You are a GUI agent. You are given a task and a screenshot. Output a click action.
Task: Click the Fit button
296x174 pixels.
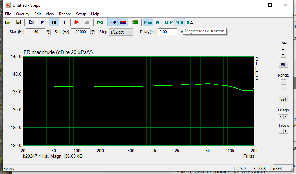pyautogui.click(x=283, y=64)
